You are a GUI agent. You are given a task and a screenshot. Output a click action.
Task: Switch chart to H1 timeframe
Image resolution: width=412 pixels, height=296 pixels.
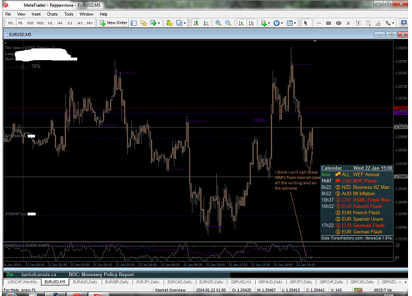click(x=50, y=23)
